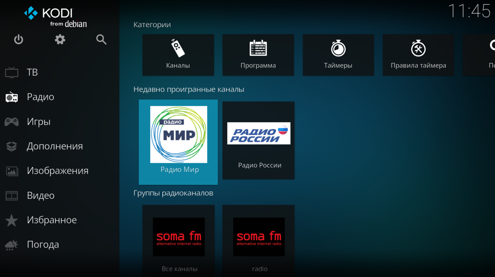Viewport: 495px width, 277px height.
Task: Open the partially visible tile after Правила таймера
Action: 479,55
